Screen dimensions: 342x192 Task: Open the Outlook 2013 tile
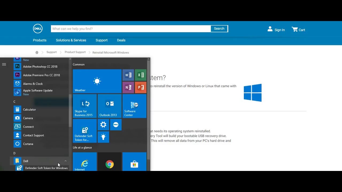coord(110,106)
